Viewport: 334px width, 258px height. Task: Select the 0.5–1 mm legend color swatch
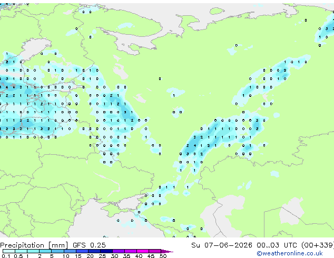(x=21, y=251)
